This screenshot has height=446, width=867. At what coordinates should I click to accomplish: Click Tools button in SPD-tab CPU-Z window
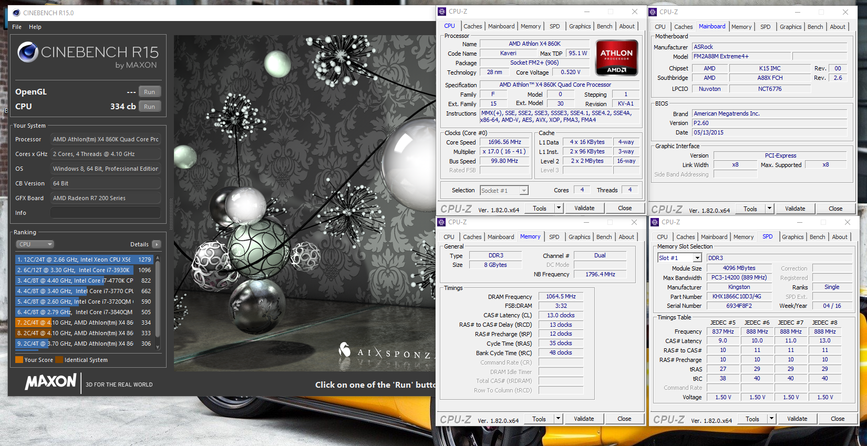[x=752, y=419]
